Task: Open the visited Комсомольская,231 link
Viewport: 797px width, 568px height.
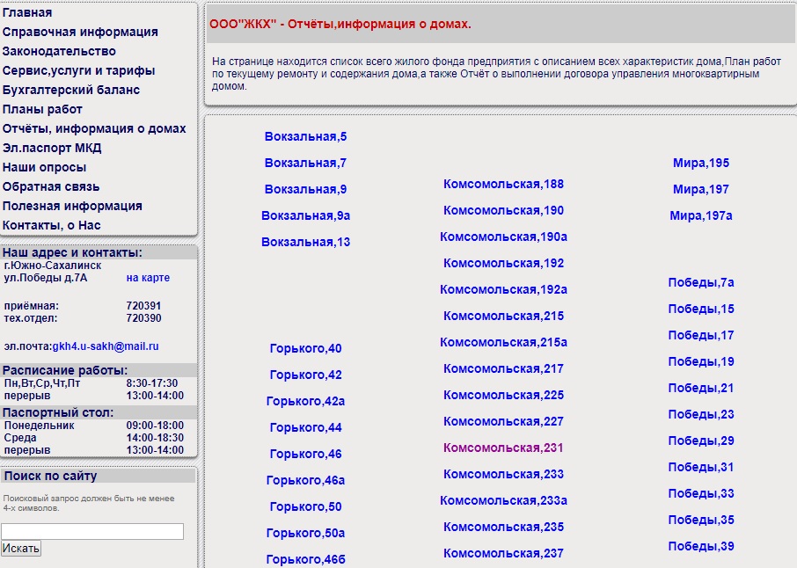Action: (503, 448)
